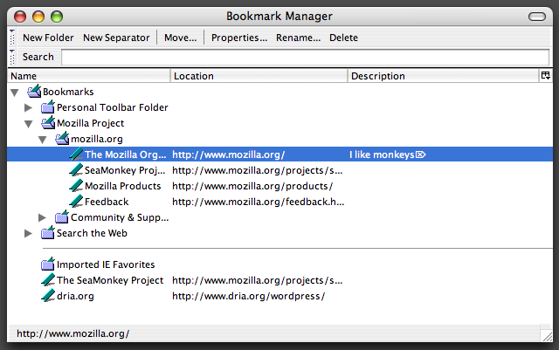This screenshot has width=559, height=350.
Task: Click the Personal Toolbar Folder icon
Action: click(48, 107)
